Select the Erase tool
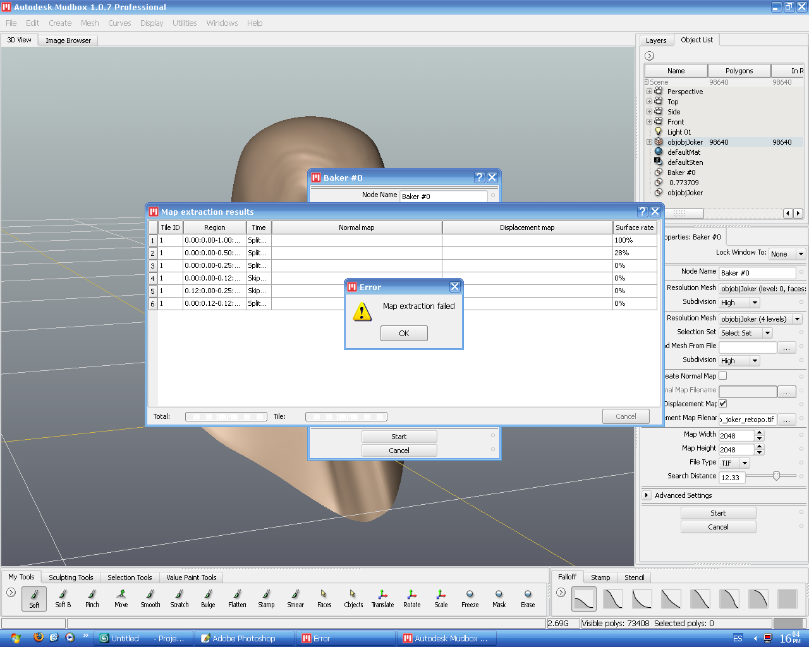This screenshot has height=647, width=809. 528,598
